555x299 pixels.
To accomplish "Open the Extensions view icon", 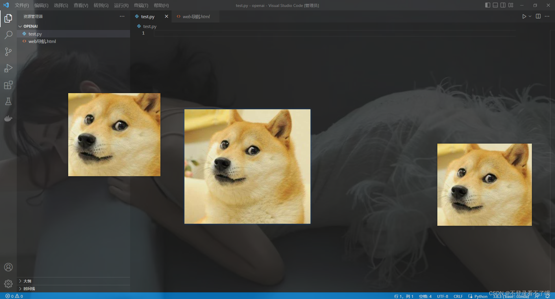I will coord(8,85).
